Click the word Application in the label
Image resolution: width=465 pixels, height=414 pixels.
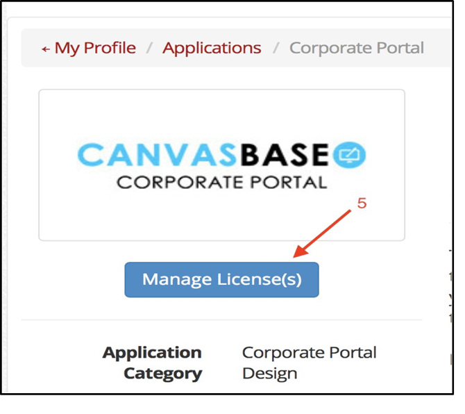[x=152, y=352]
